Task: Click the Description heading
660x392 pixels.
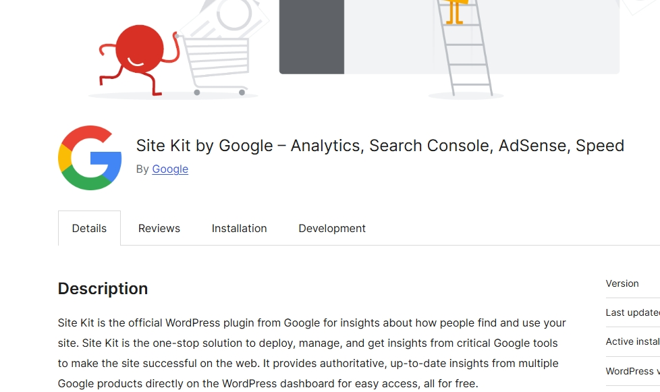Action: (x=103, y=289)
